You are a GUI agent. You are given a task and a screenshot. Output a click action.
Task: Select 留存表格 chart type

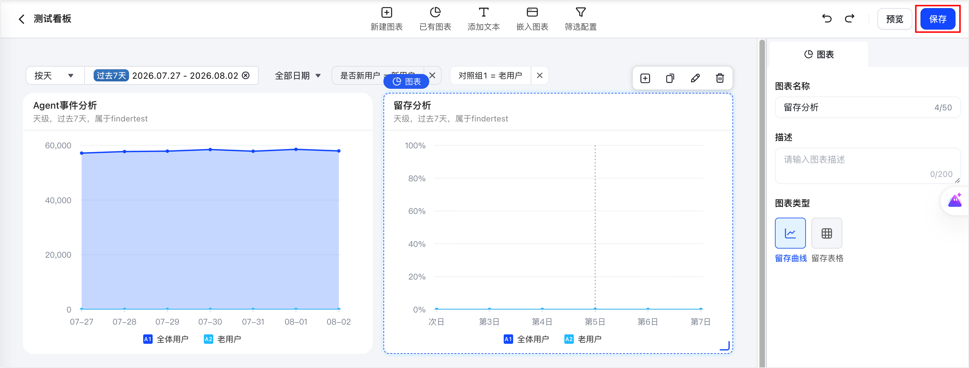[x=826, y=233]
